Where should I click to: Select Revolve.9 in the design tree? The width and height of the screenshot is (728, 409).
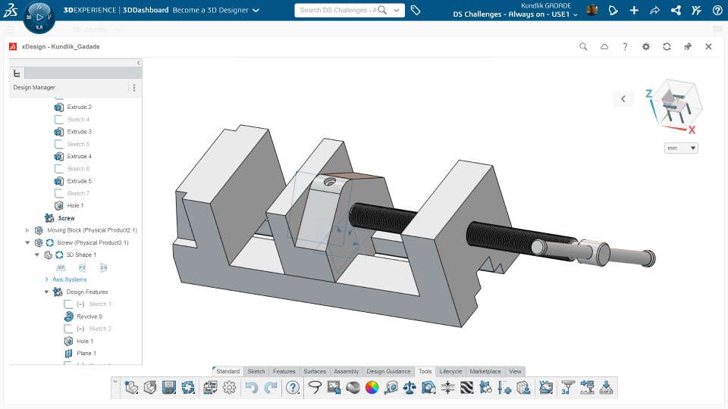click(x=89, y=317)
